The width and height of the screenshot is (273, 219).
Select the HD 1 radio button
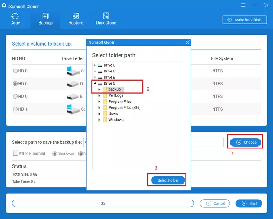pyautogui.click(x=15, y=109)
